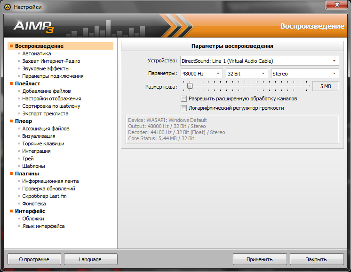This screenshot has width=351, height=272.
Task: Go to Звуковые эффекты page
Action: click(46, 68)
